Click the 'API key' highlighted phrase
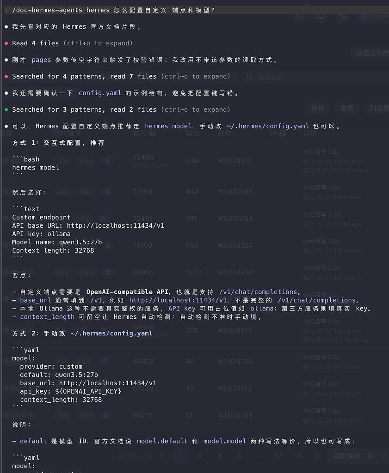The height and width of the screenshot is (473, 389). coord(182,308)
